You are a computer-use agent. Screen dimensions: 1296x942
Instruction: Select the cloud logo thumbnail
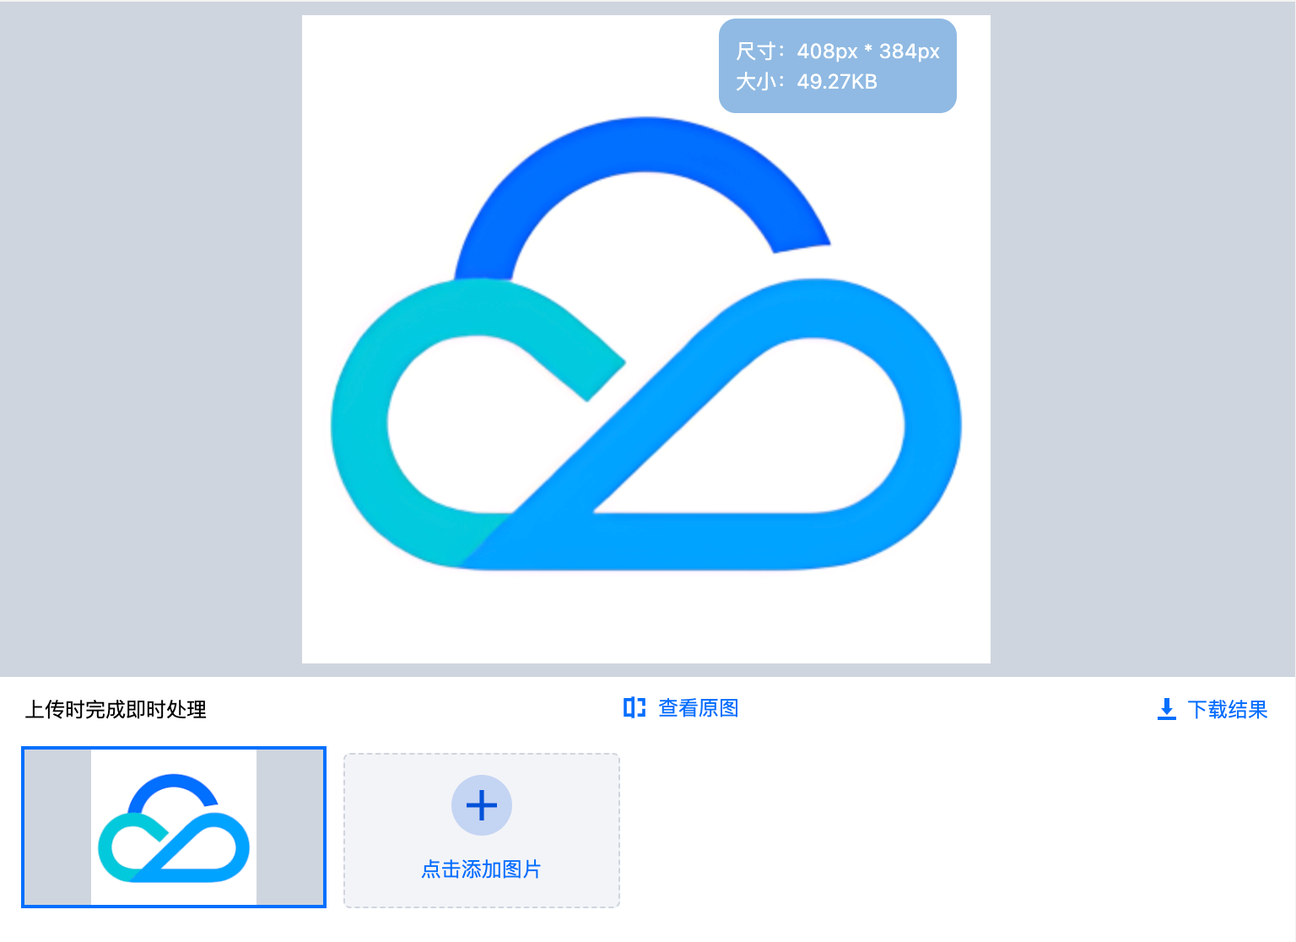pyautogui.click(x=174, y=827)
